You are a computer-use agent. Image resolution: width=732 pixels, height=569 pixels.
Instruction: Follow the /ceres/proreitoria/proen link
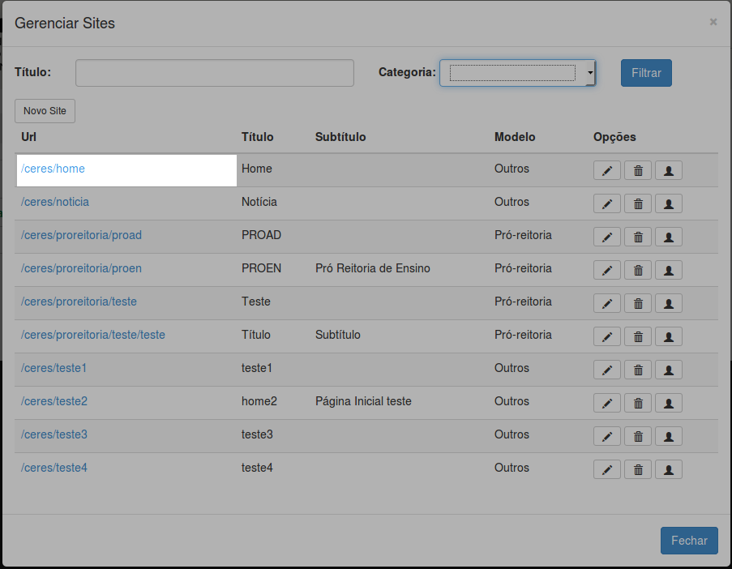(x=81, y=268)
